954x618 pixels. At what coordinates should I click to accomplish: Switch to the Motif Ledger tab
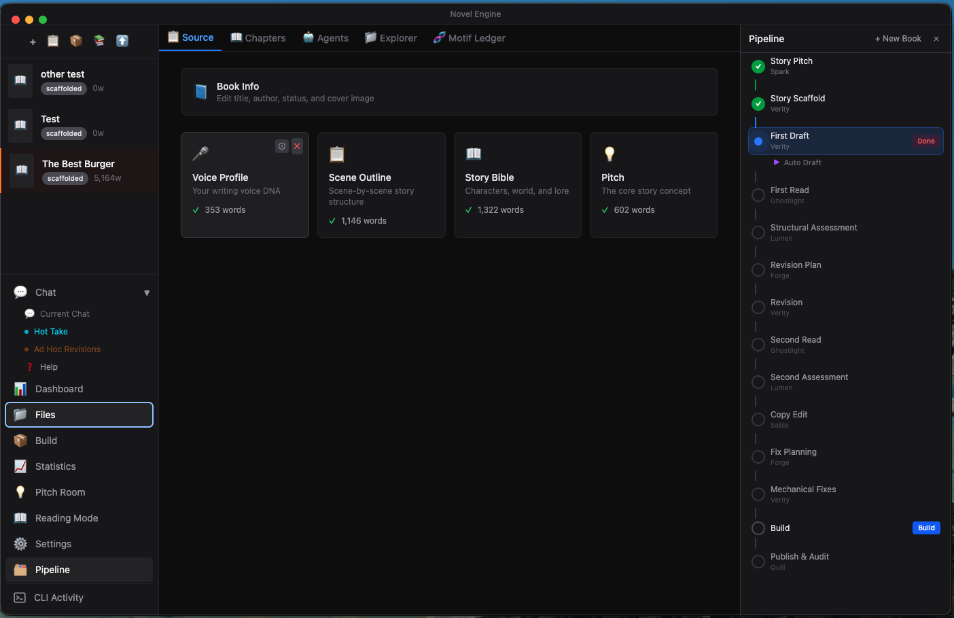470,38
